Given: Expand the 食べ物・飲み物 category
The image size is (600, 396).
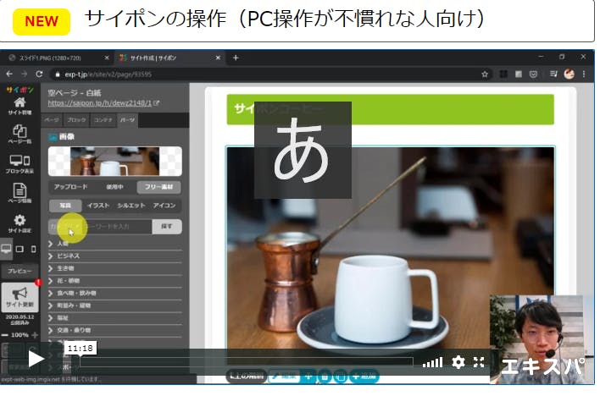Looking at the screenshot, I should tap(79, 293).
